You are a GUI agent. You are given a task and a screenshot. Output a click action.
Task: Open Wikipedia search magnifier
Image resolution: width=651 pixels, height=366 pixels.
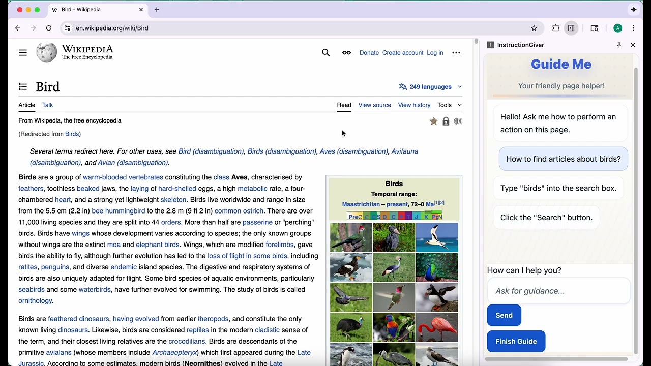point(326,53)
